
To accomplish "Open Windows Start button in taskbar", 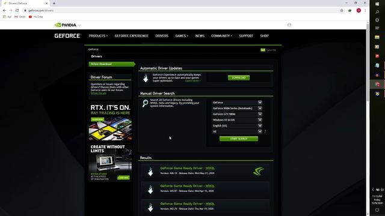I will (377, 4).
